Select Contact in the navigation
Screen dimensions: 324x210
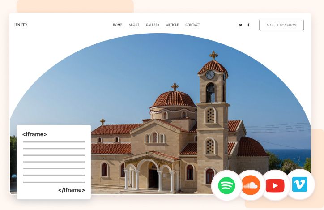pyautogui.click(x=192, y=25)
